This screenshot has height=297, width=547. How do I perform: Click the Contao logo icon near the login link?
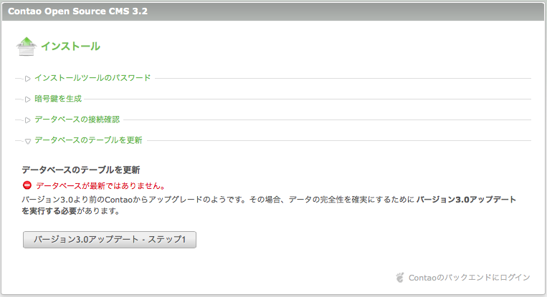400,277
